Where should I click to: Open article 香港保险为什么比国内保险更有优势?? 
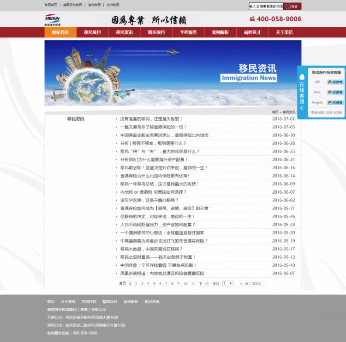point(155,176)
